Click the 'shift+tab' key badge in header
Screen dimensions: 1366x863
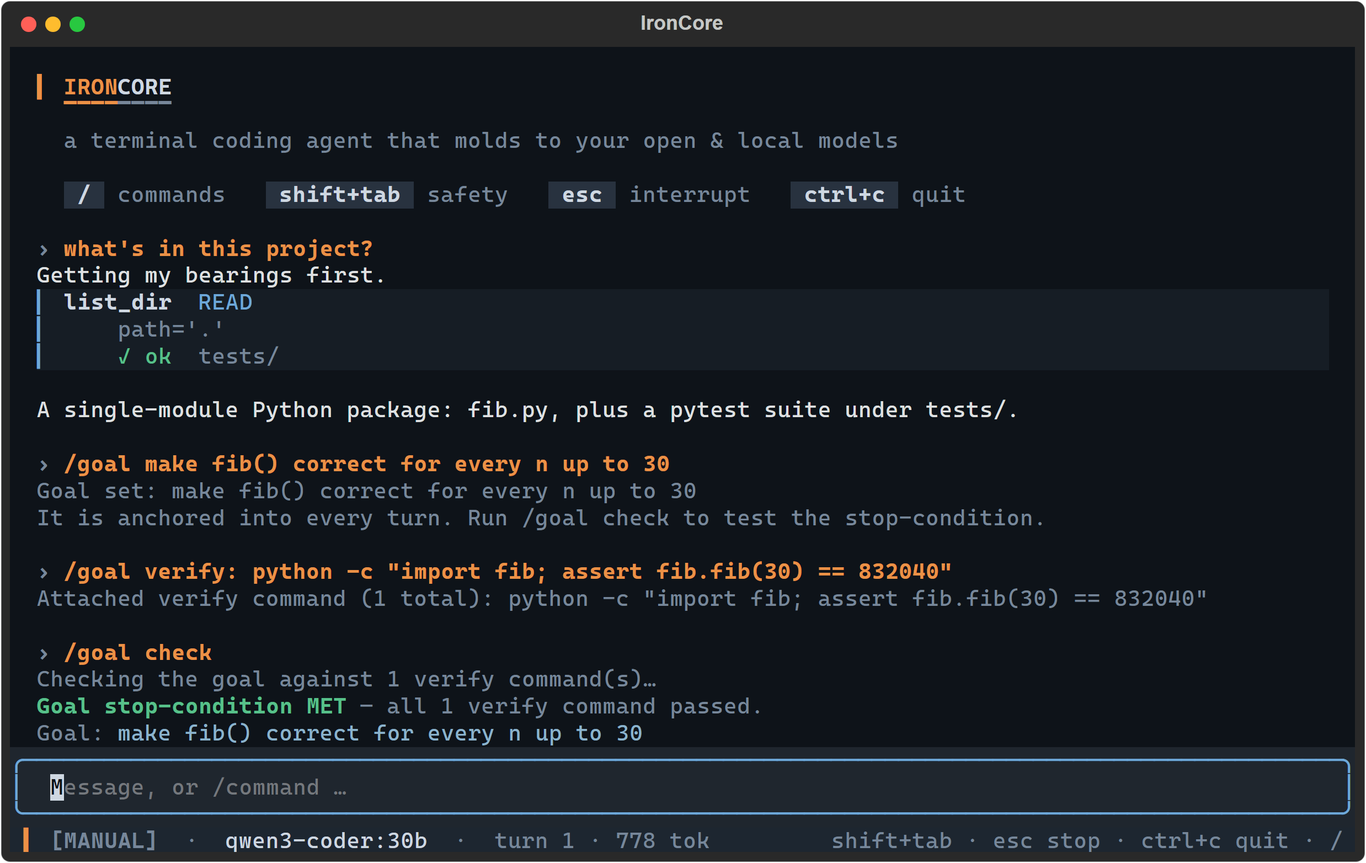[339, 195]
